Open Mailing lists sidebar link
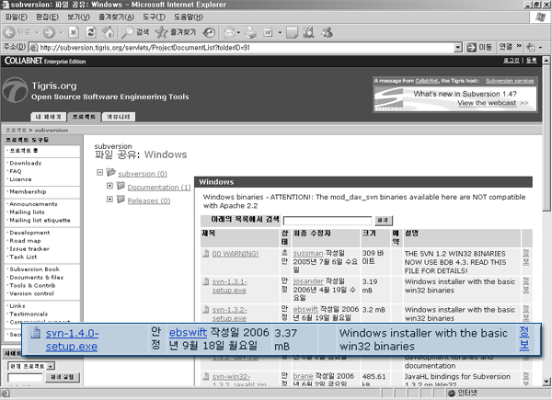The height and width of the screenshot is (400, 552). 27,212
